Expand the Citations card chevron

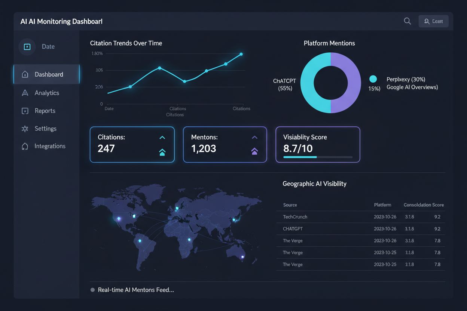coord(162,138)
